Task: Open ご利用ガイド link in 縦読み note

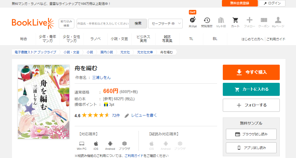Action: click(134, 156)
